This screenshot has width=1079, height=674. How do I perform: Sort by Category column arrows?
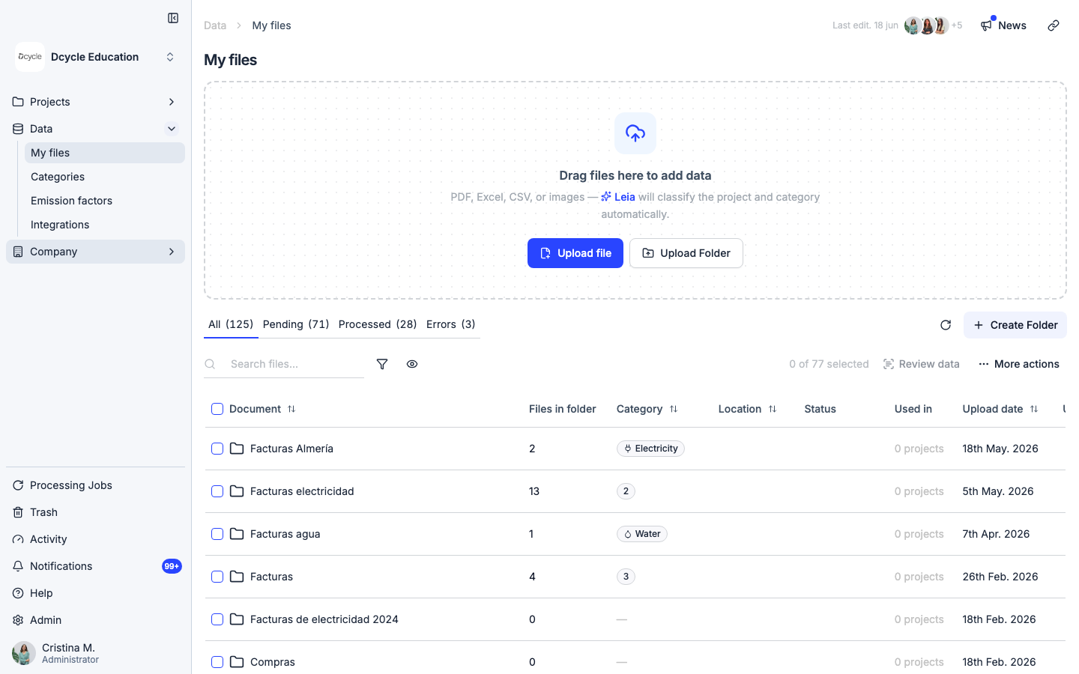click(x=674, y=409)
